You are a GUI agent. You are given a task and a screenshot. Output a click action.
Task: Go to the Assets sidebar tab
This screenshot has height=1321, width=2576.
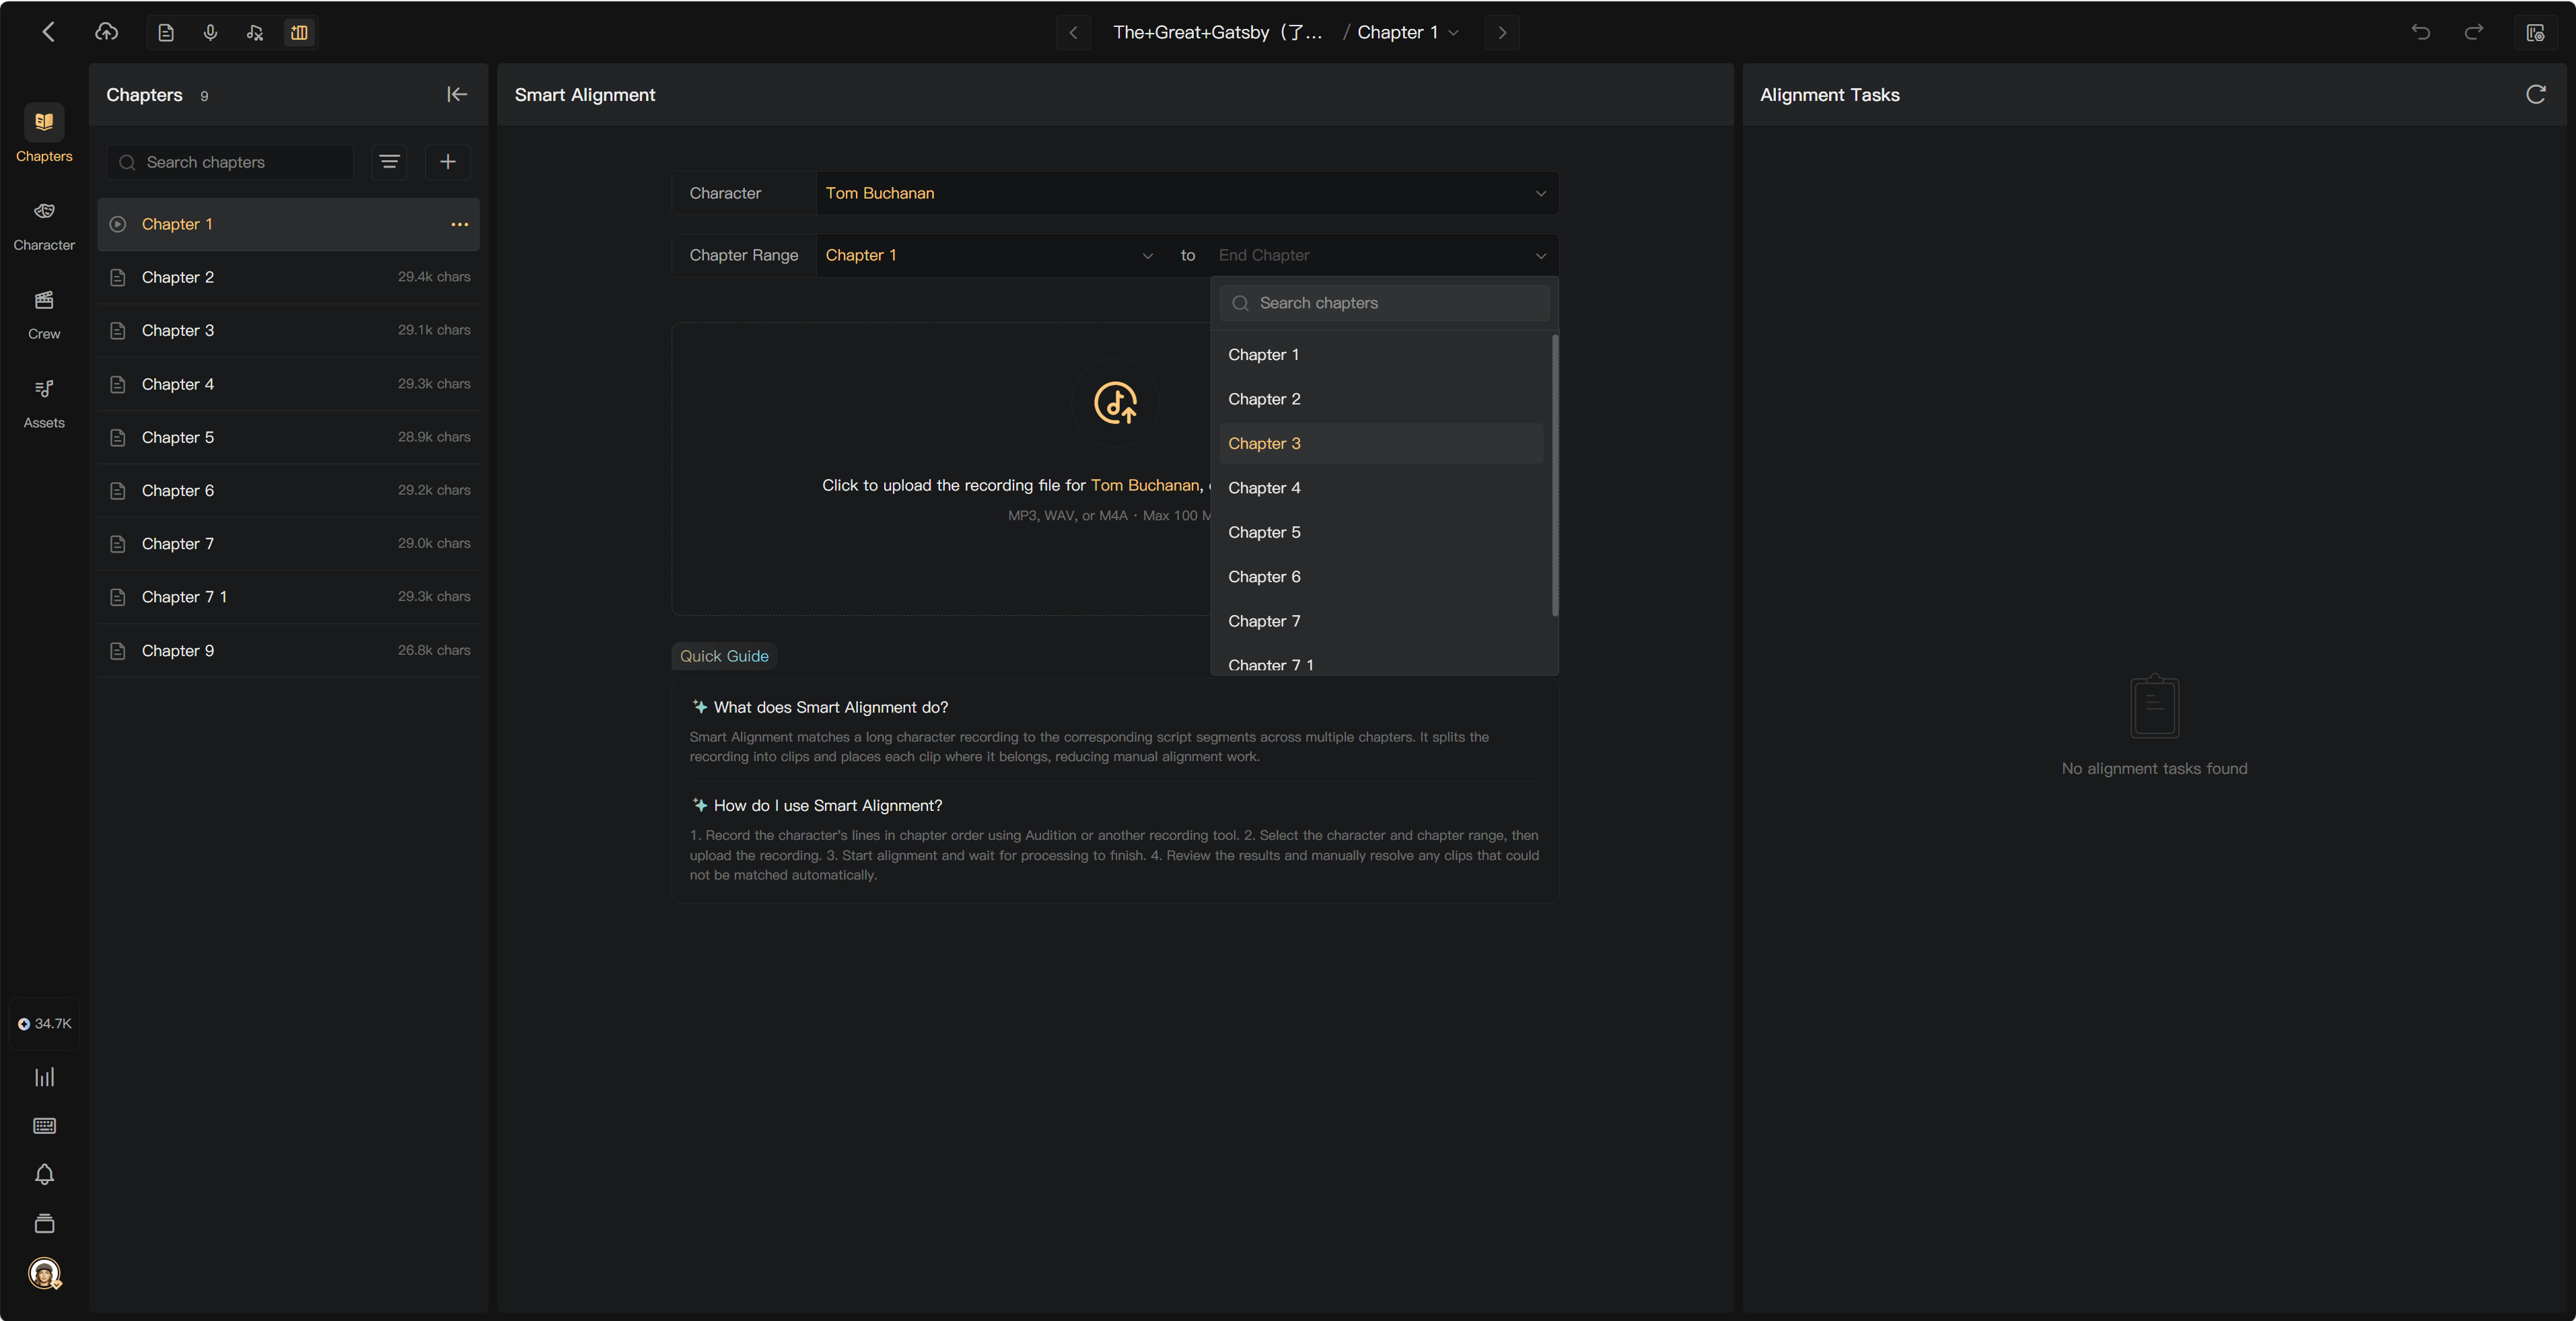pyautogui.click(x=44, y=403)
